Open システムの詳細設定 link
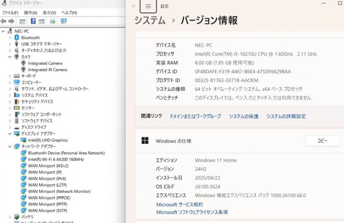This screenshot has height=223, width=344. click(x=286, y=116)
